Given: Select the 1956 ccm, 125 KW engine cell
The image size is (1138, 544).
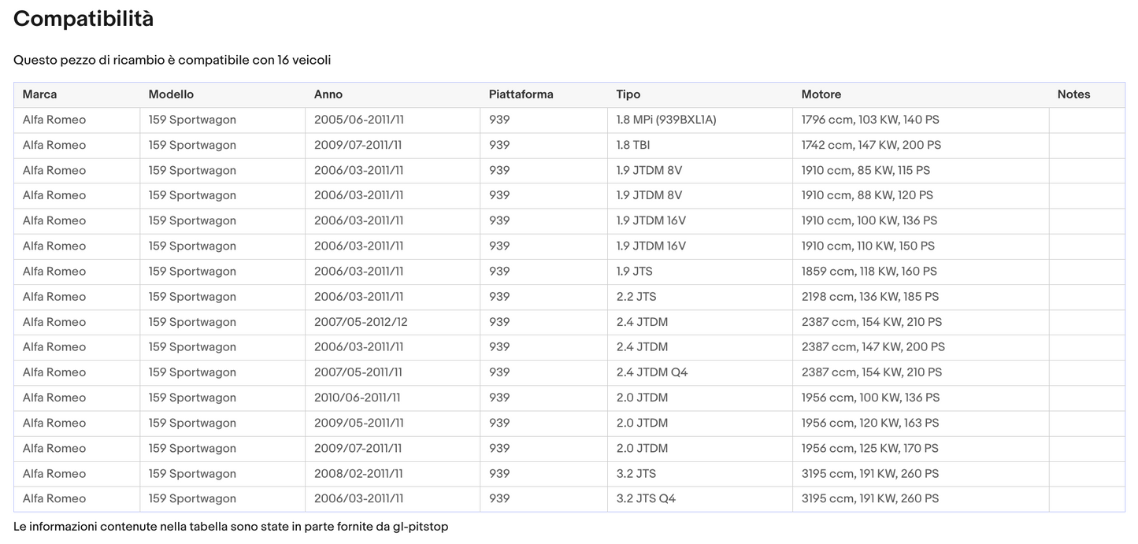Looking at the screenshot, I should pyautogui.click(x=869, y=448).
